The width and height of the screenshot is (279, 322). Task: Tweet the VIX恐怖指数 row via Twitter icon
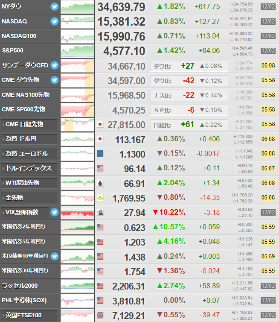55,212
